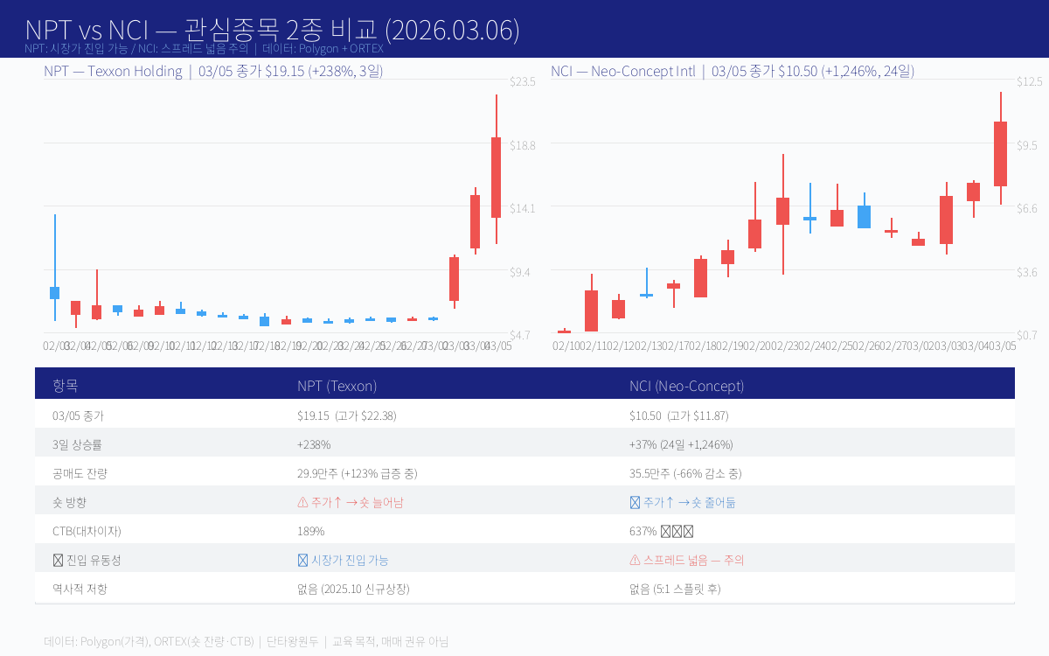Click the $6.6 label on the NCI price axis
Image resolution: width=1049 pixels, height=656 pixels.
click(x=1029, y=208)
